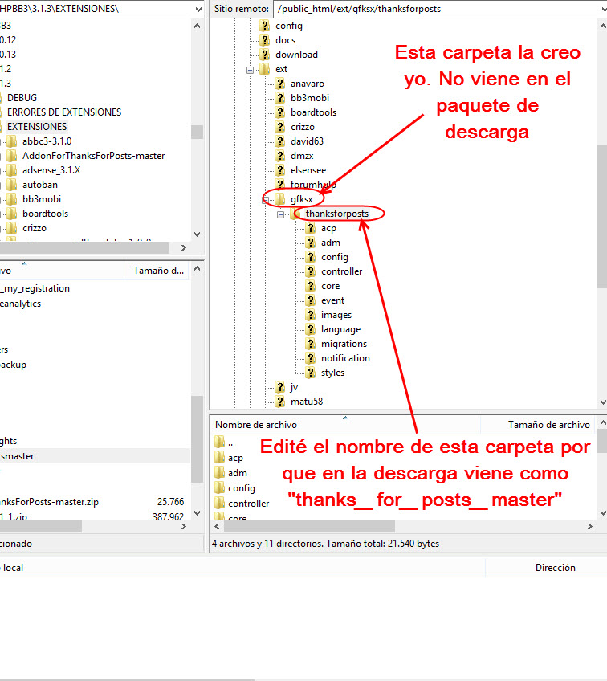Click the remote tree scrollbar down arrow
This screenshot has width=607, height=681.
(x=601, y=402)
